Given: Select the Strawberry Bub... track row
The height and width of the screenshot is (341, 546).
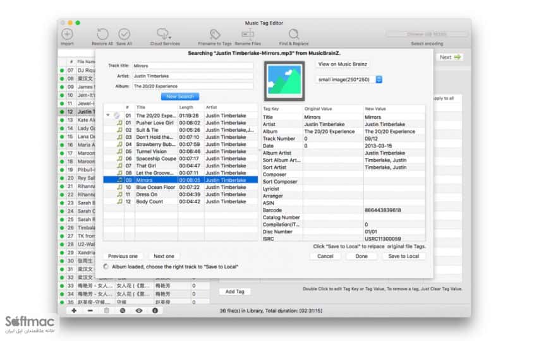Looking at the screenshot, I should pos(180,144).
